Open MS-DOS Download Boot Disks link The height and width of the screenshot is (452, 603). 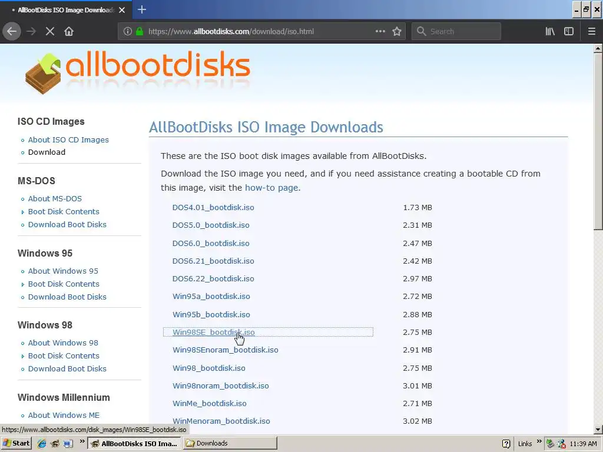[x=67, y=224]
